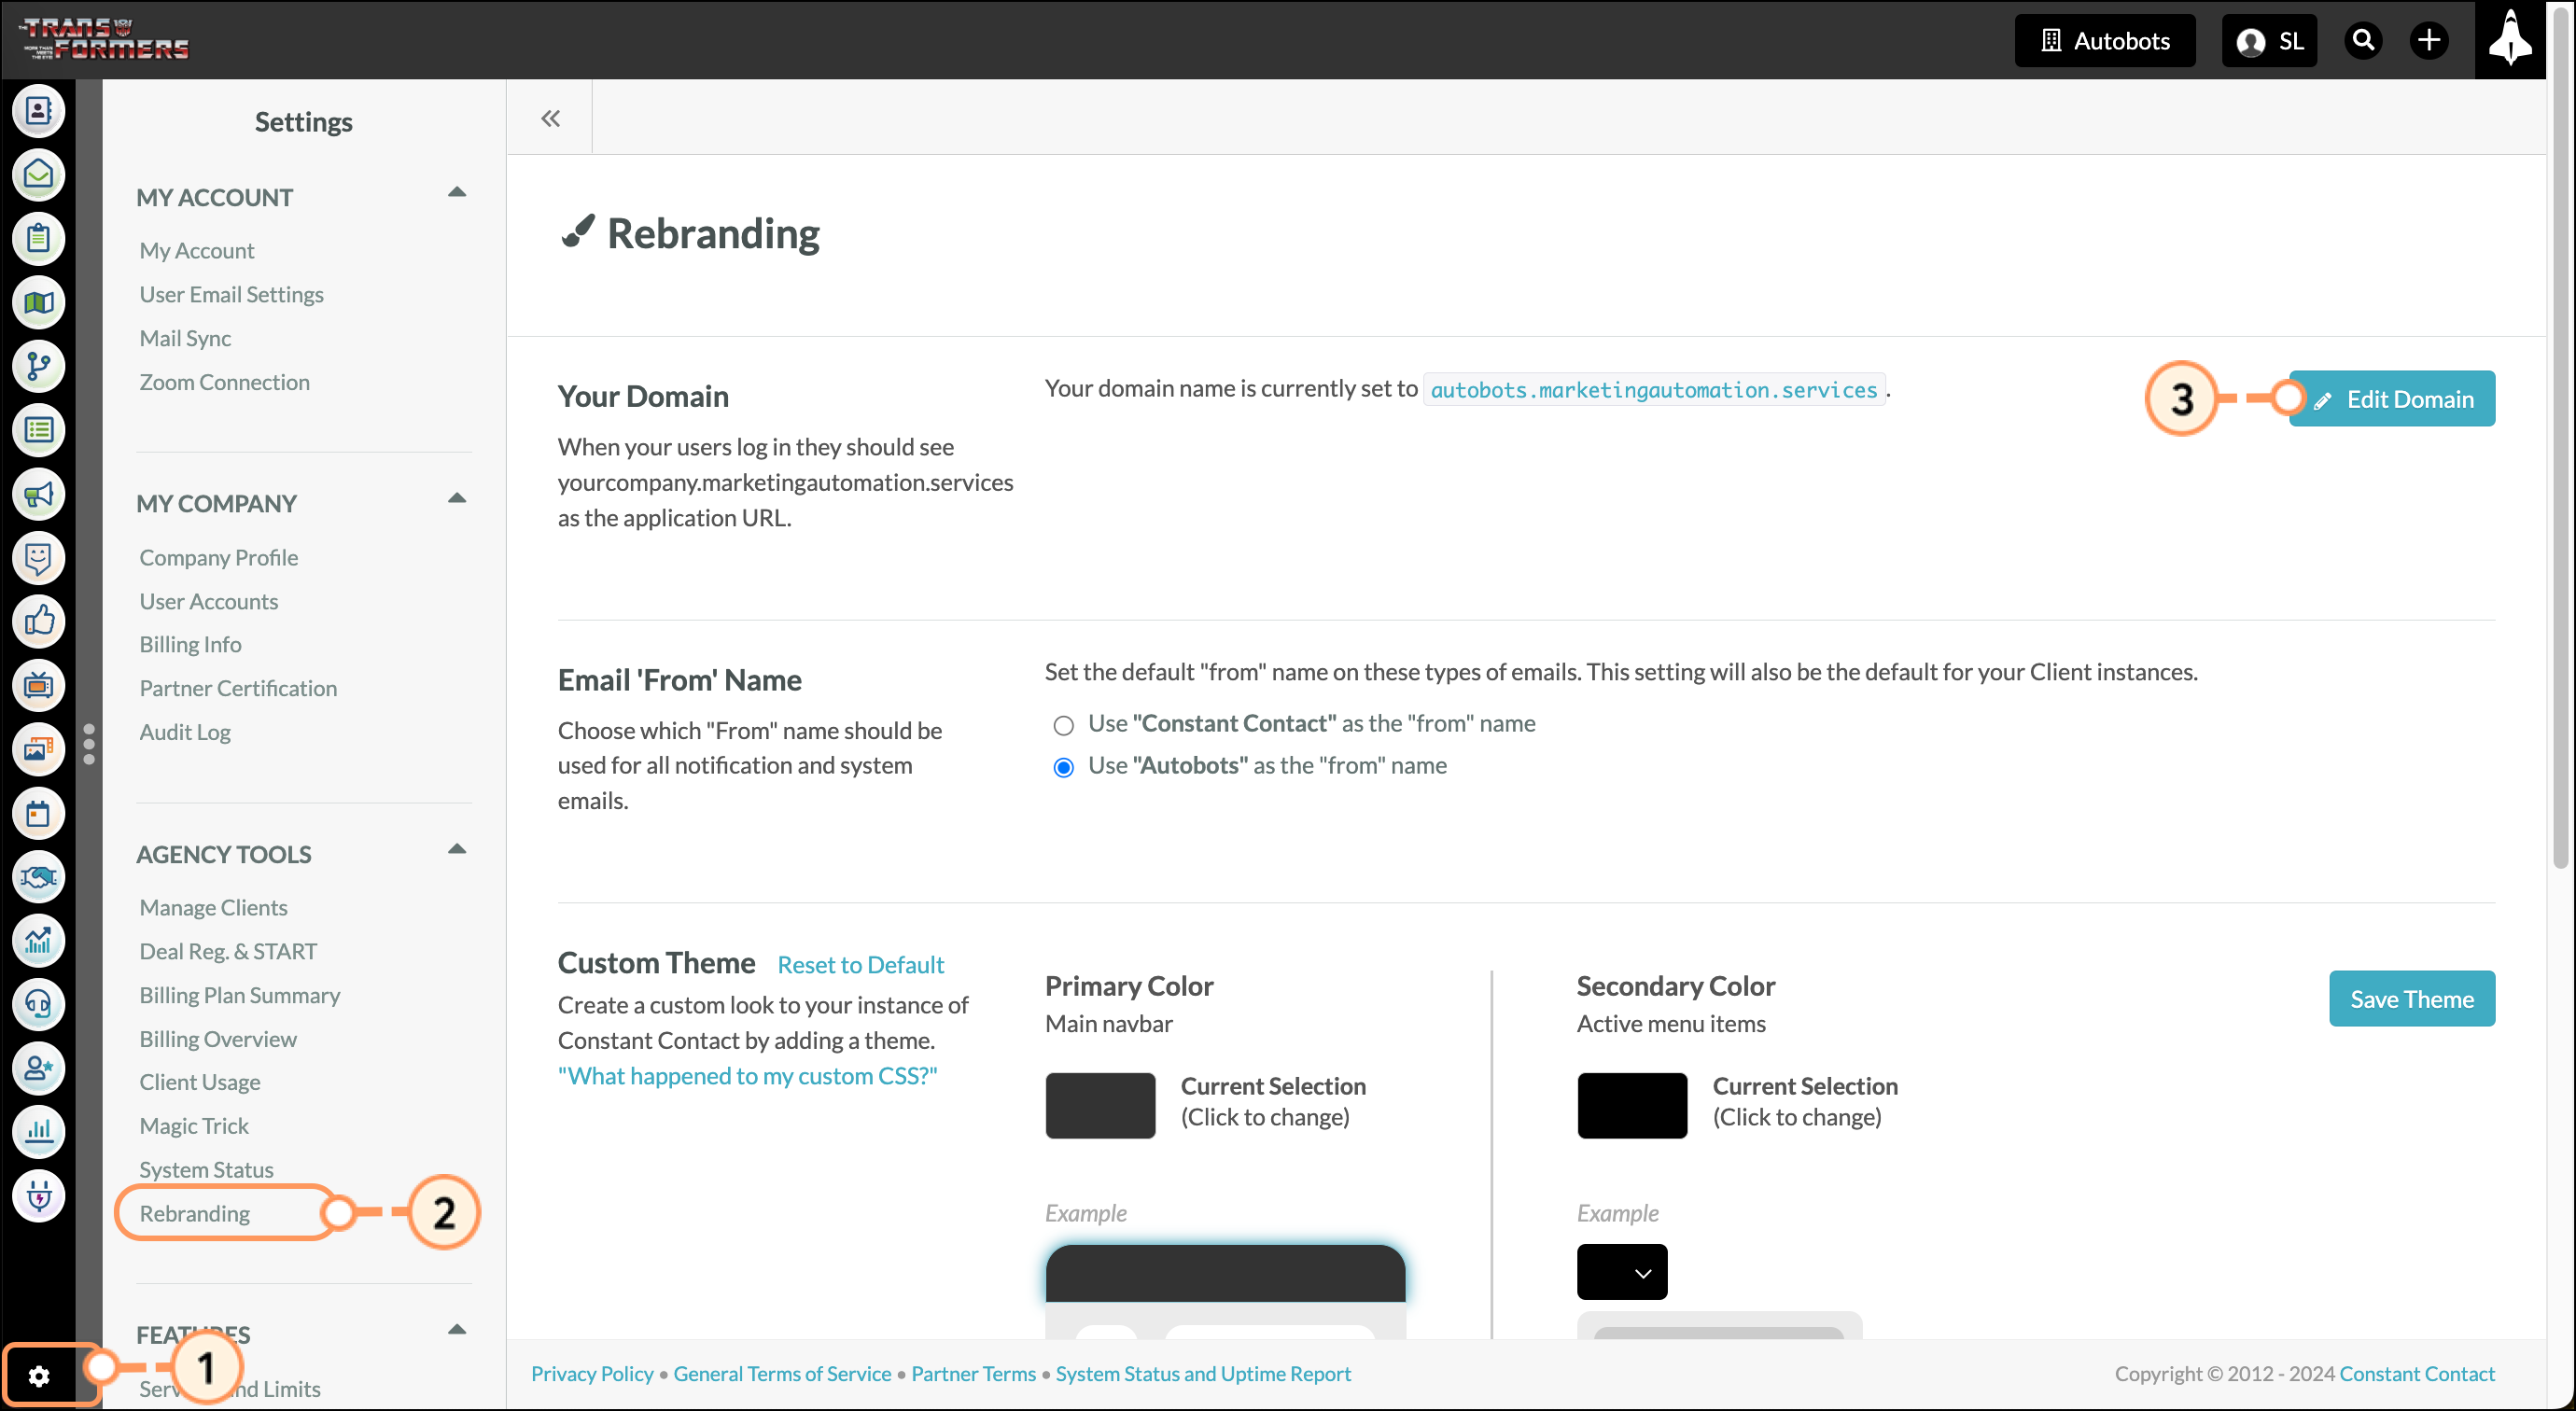This screenshot has height=1411, width=2576.
Task: Open the Privacy Policy link
Action: tap(592, 1374)
